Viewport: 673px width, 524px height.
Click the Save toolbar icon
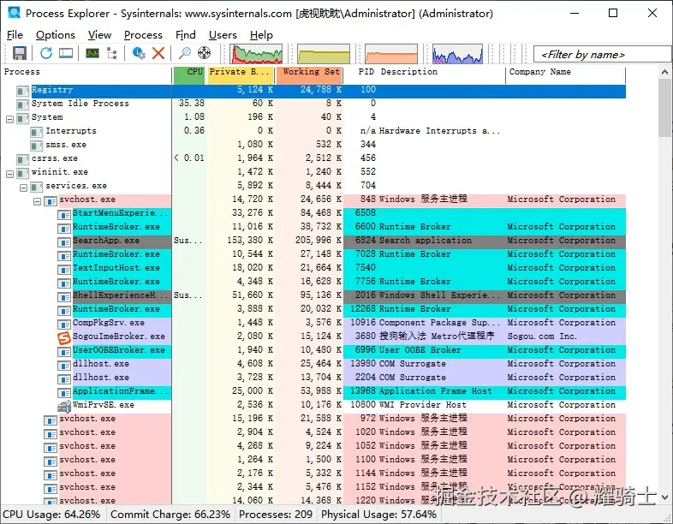click(x=20, y=53)
